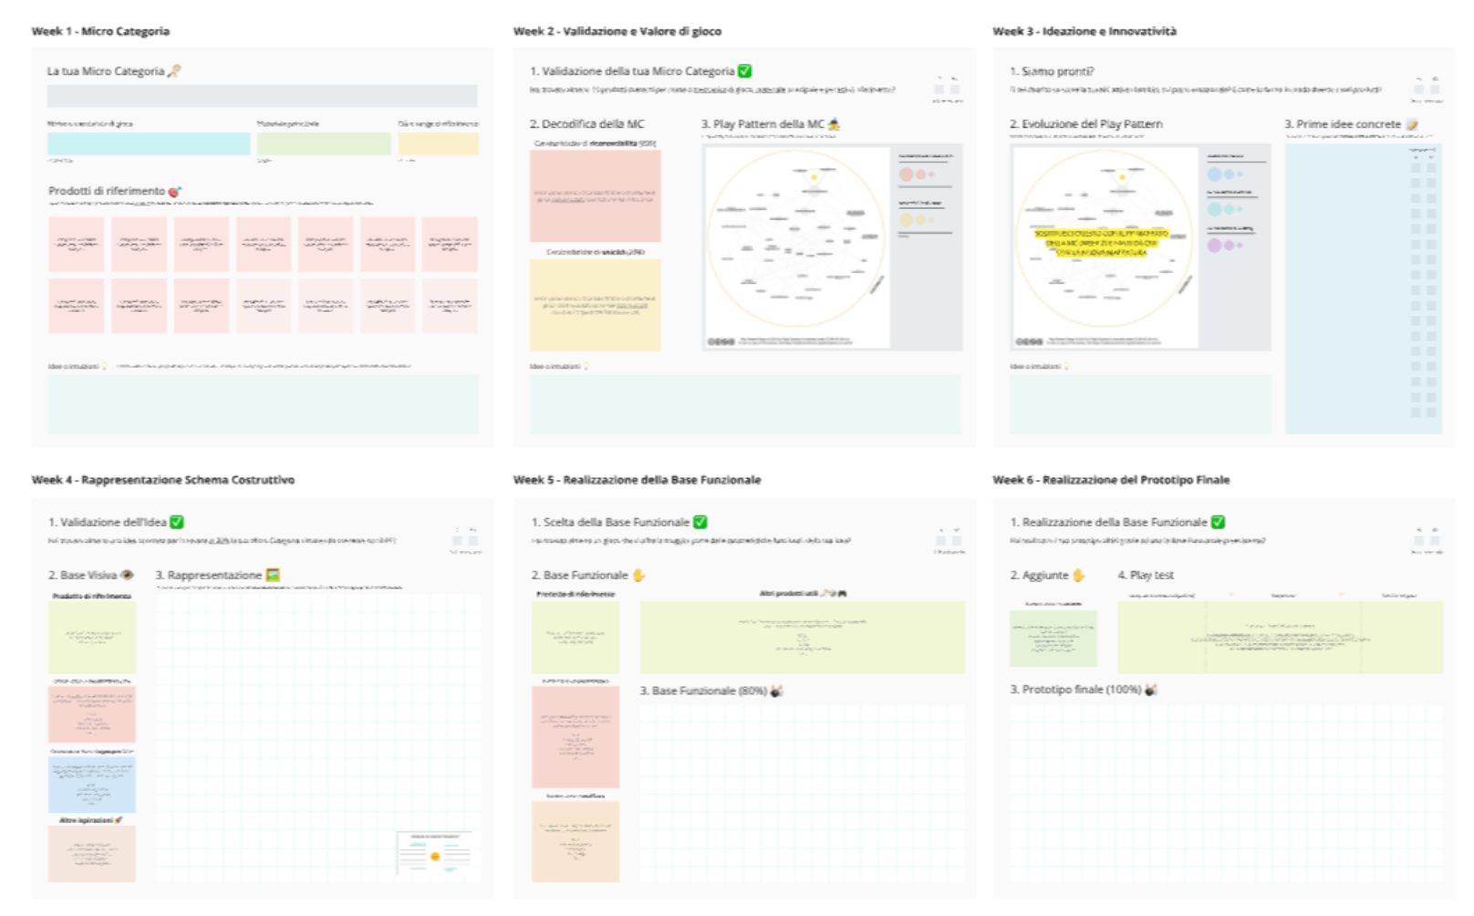Image resolution: width=1474 pixels, height=916 pixels.
Task: Click the heading 1. Siamo pronti?
Action: point(1052,71)
